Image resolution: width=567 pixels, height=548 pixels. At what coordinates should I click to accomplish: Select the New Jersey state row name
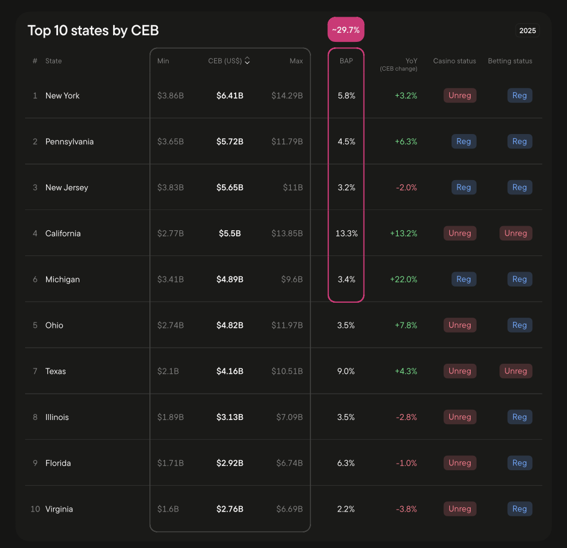66,187
